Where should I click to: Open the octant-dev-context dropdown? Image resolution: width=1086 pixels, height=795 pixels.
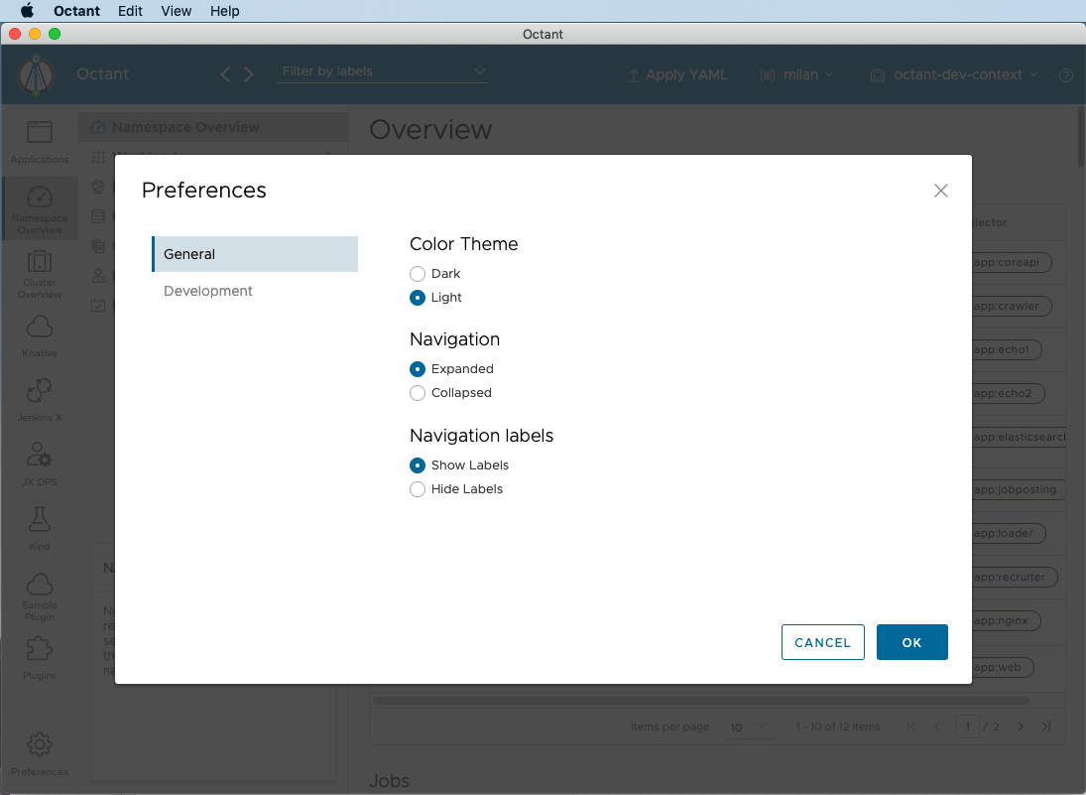954,74
